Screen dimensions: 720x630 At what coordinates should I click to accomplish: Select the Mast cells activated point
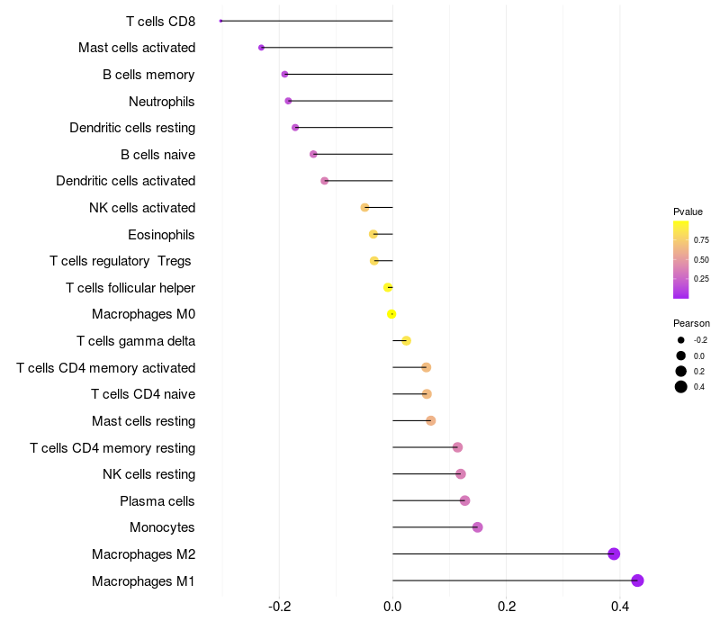point(261,48)
